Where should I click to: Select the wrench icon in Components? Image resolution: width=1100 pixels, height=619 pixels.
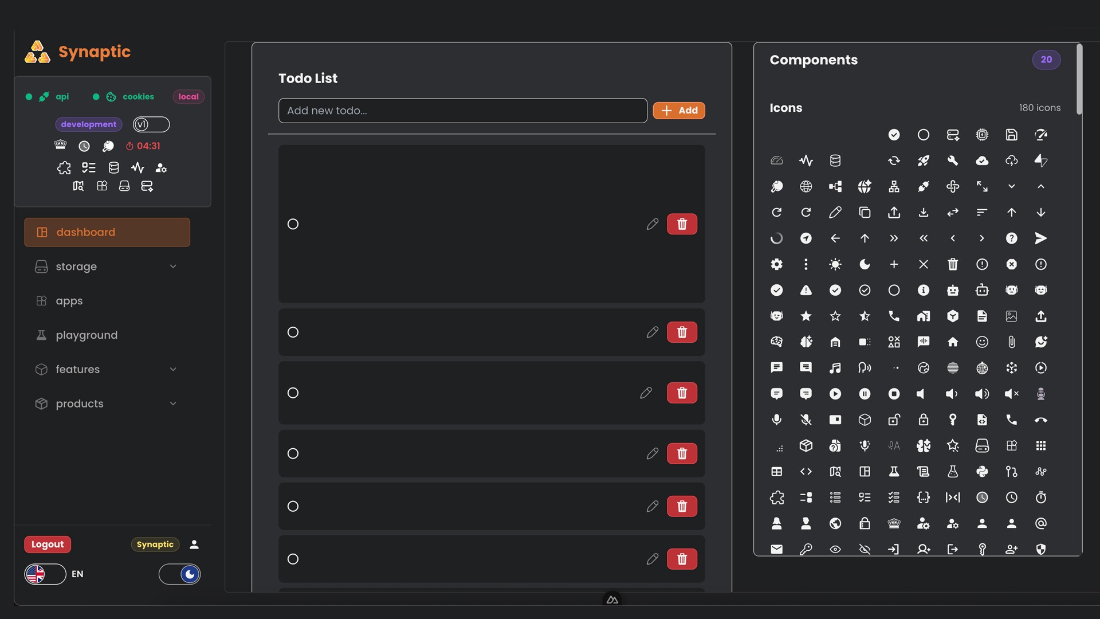952,160
